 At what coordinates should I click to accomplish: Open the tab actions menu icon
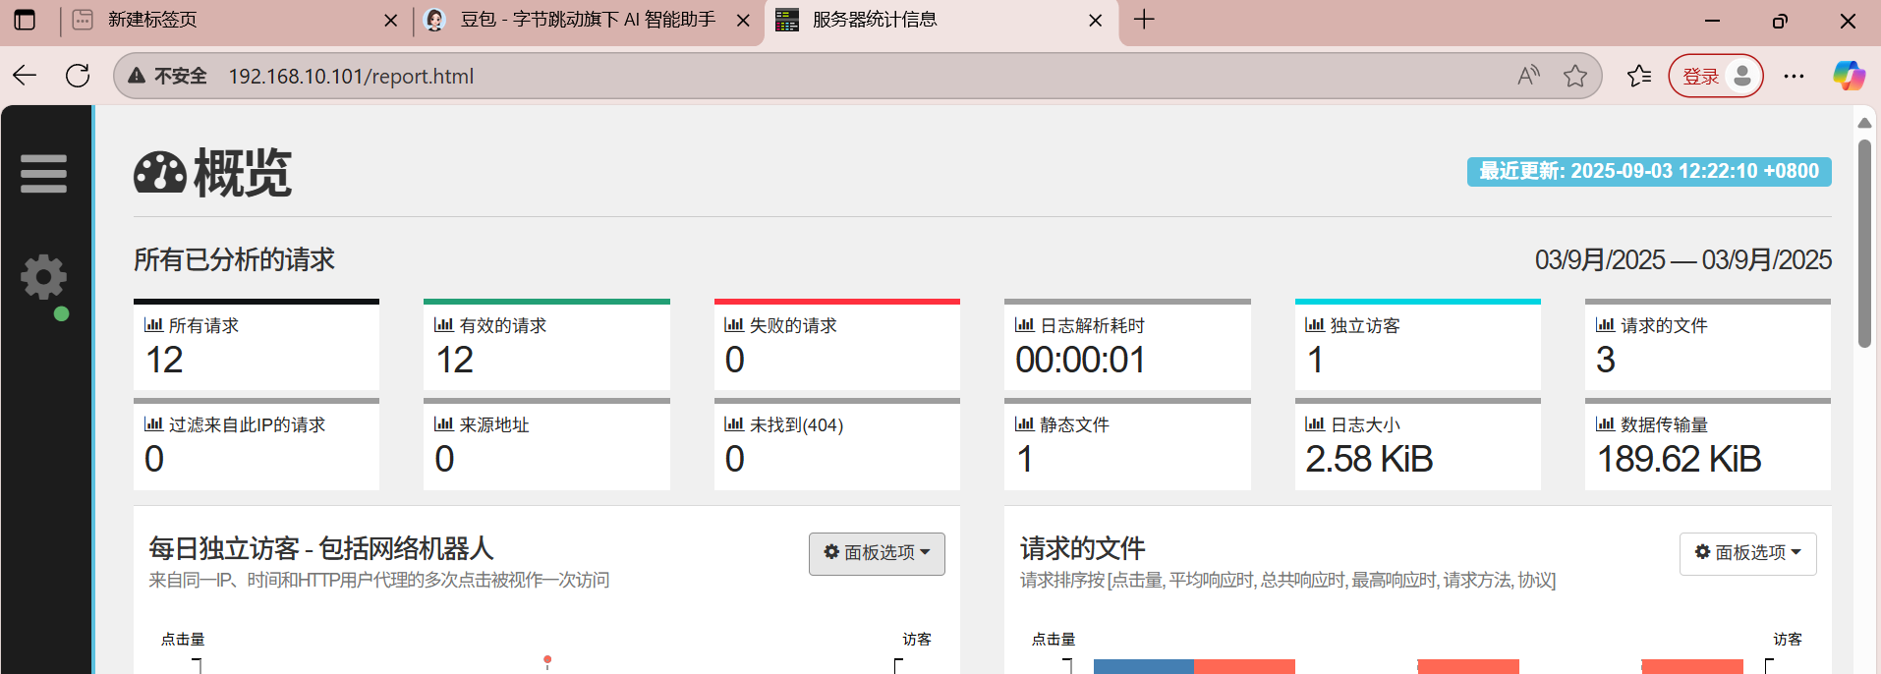[25, 20]
